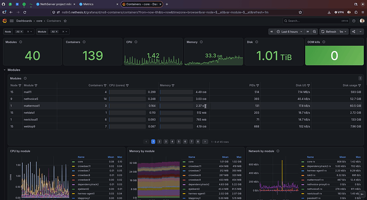The width and height of the screenshot is (367, 200).
Task: Open the browser main menu
Action: tap(363, 12)
